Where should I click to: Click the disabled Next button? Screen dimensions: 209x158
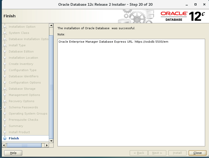coord(157,153)
